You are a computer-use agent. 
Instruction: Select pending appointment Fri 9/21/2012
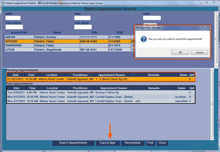click(x=101, y=79)
